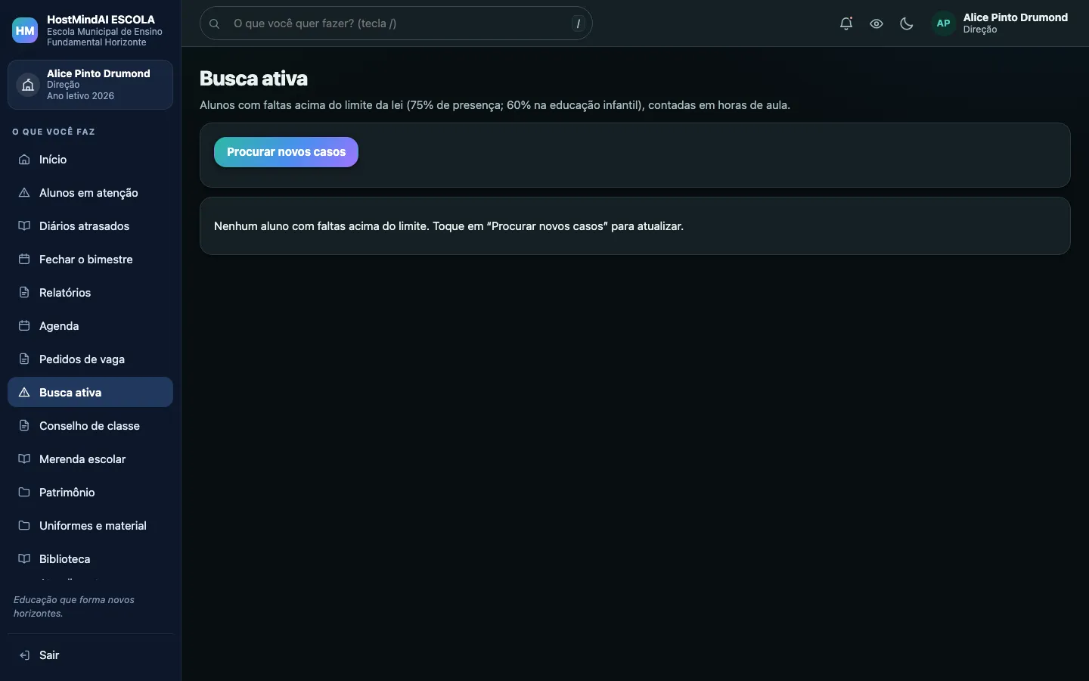
Task: Open the Alice Pinto Drumond profile card
Action: (90, 85)
